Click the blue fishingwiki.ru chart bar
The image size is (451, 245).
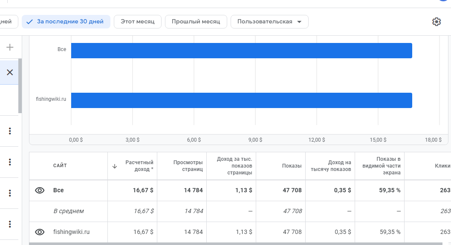(241, 100)
